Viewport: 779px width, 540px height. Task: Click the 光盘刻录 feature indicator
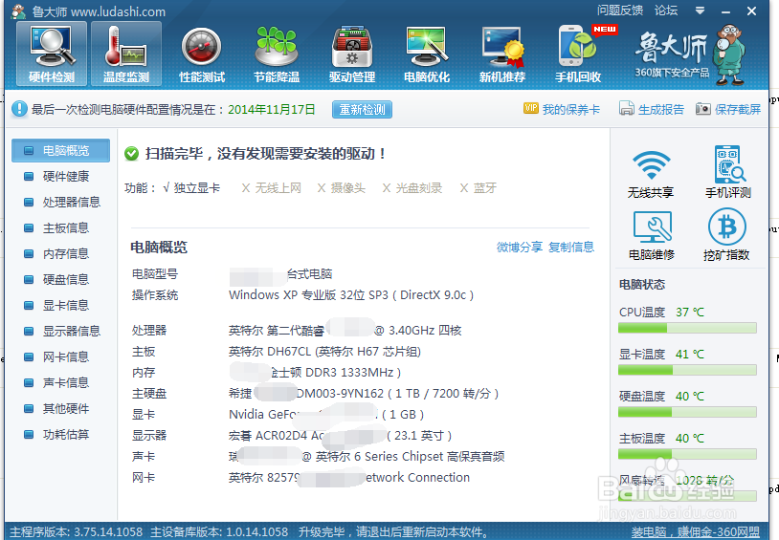pyautogui.click(x=412, y=188)
